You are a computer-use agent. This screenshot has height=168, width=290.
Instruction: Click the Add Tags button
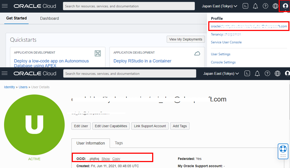pyautogui.click(x=180, y=126)
